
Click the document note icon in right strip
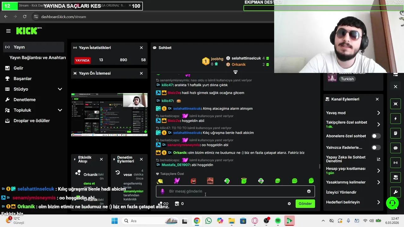pos(395,133)
